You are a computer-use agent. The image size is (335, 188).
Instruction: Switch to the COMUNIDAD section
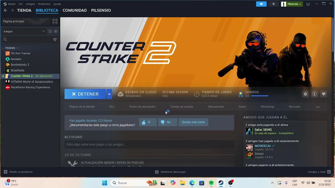75,10
